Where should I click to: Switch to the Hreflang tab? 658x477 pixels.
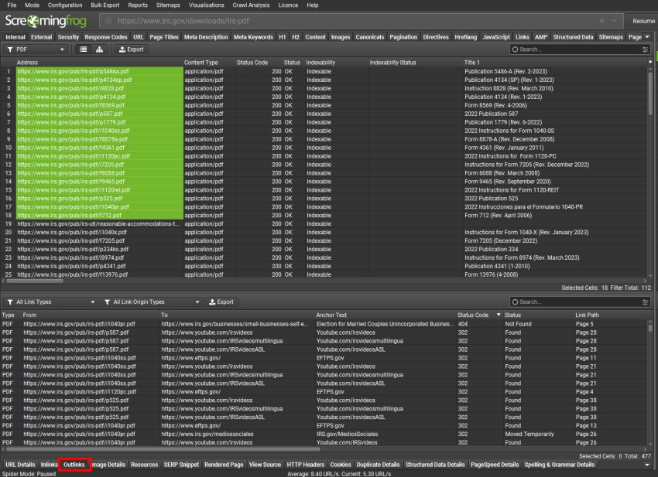[465, 37]
